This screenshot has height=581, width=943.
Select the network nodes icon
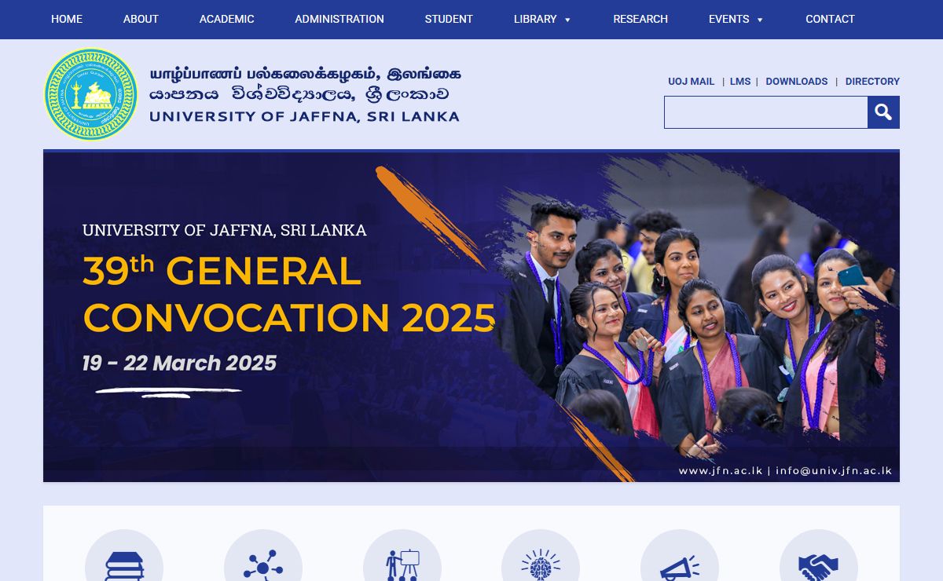point(263,562)
